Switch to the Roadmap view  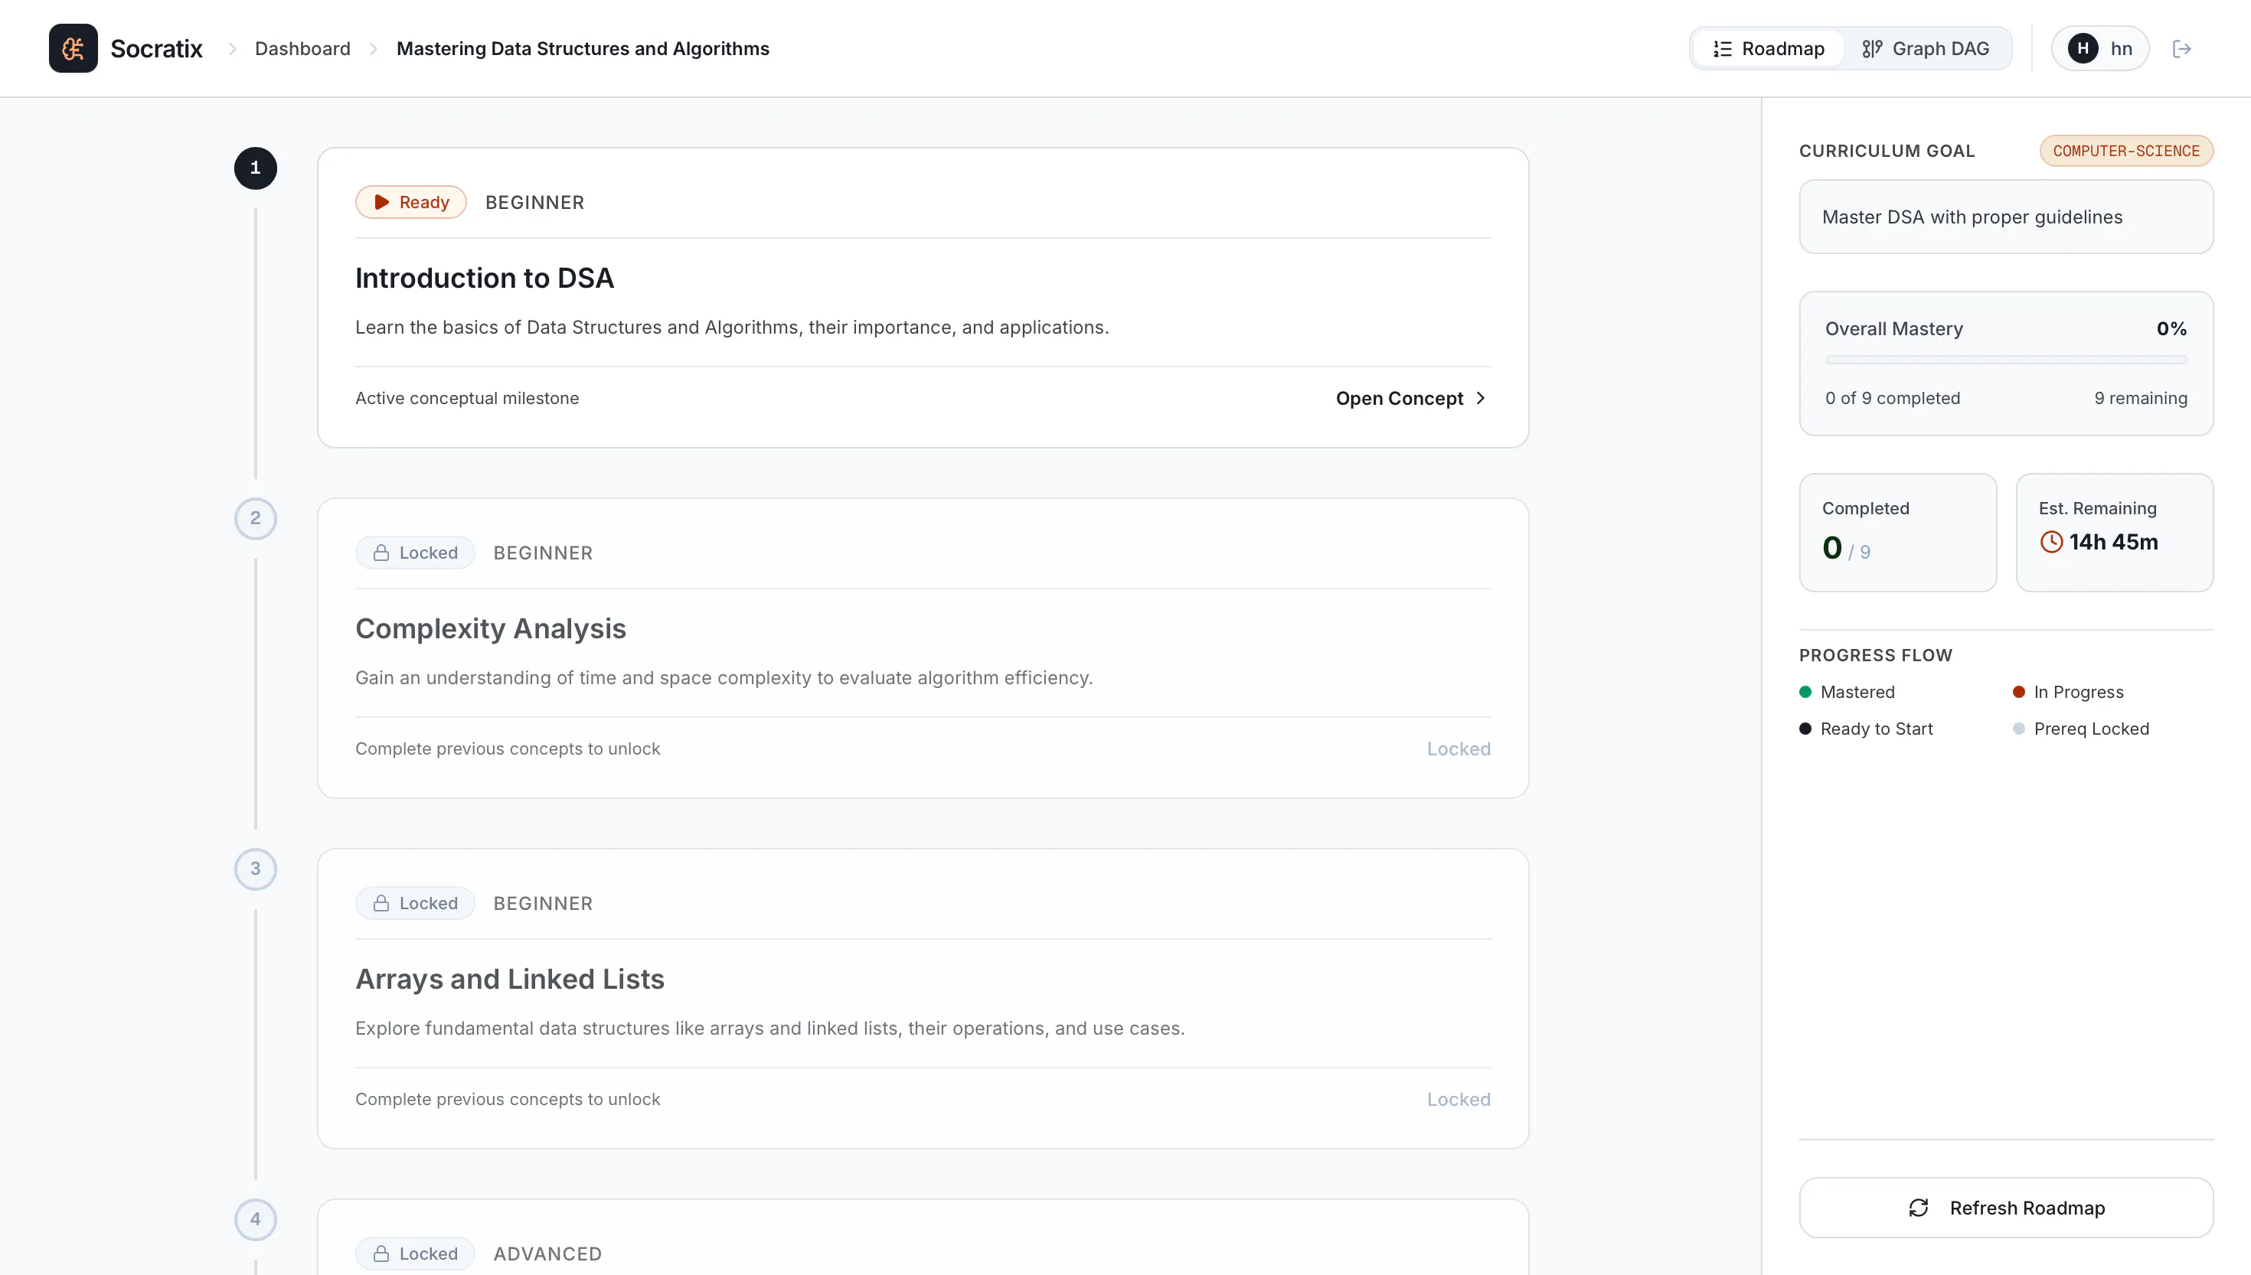pos(1768,48)
